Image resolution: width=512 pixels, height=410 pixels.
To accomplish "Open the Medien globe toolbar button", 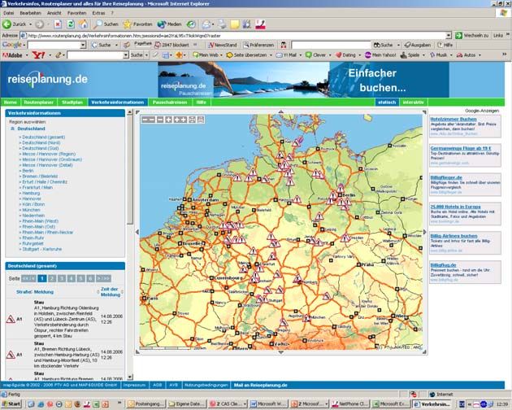I will [x=169, y=24].
